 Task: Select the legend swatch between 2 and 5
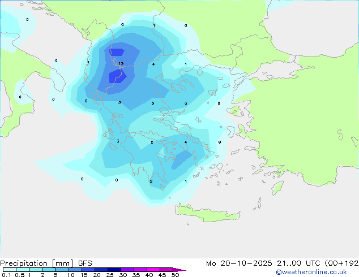[49, 270]
